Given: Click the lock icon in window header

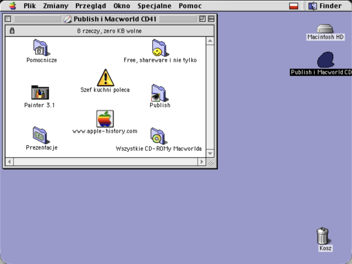Looking at the screenshot, I should pyautogui.click(x=12, y=31).
